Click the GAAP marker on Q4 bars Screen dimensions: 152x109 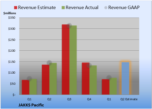89,66
